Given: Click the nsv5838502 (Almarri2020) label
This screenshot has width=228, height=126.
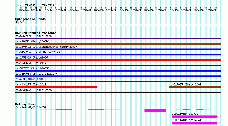Looking at the screenshot, I should tap(34, 90).
